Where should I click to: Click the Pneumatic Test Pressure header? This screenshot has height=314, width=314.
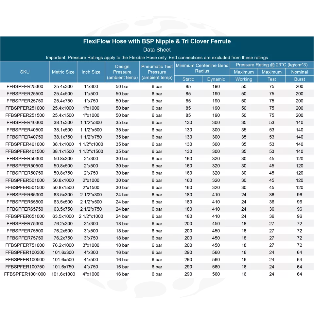157,72
